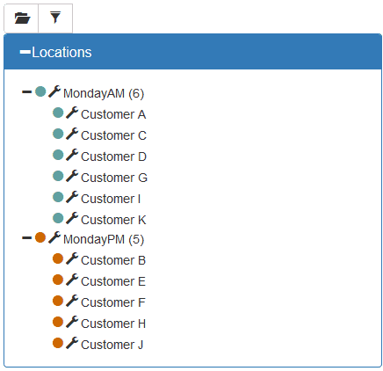Click the wrench icon beside MondayPM
The width and height of the screenshot is (383, 371).
coord(54,237)
